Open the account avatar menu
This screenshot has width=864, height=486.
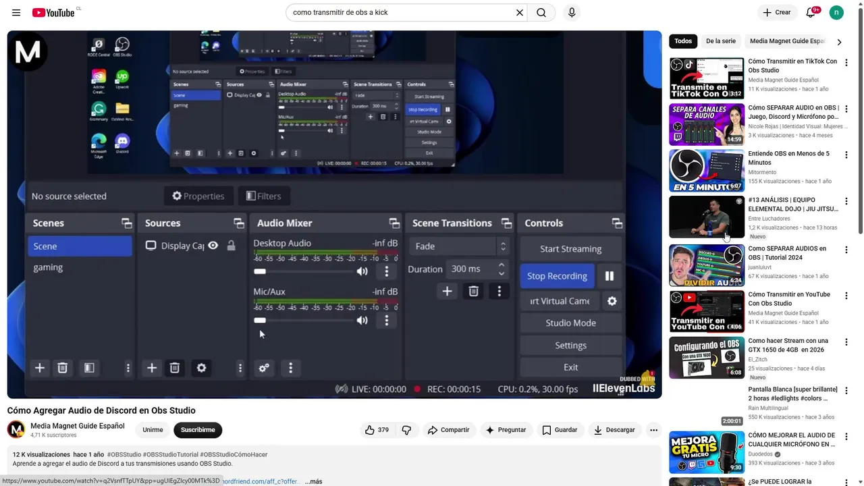point(836,12)
